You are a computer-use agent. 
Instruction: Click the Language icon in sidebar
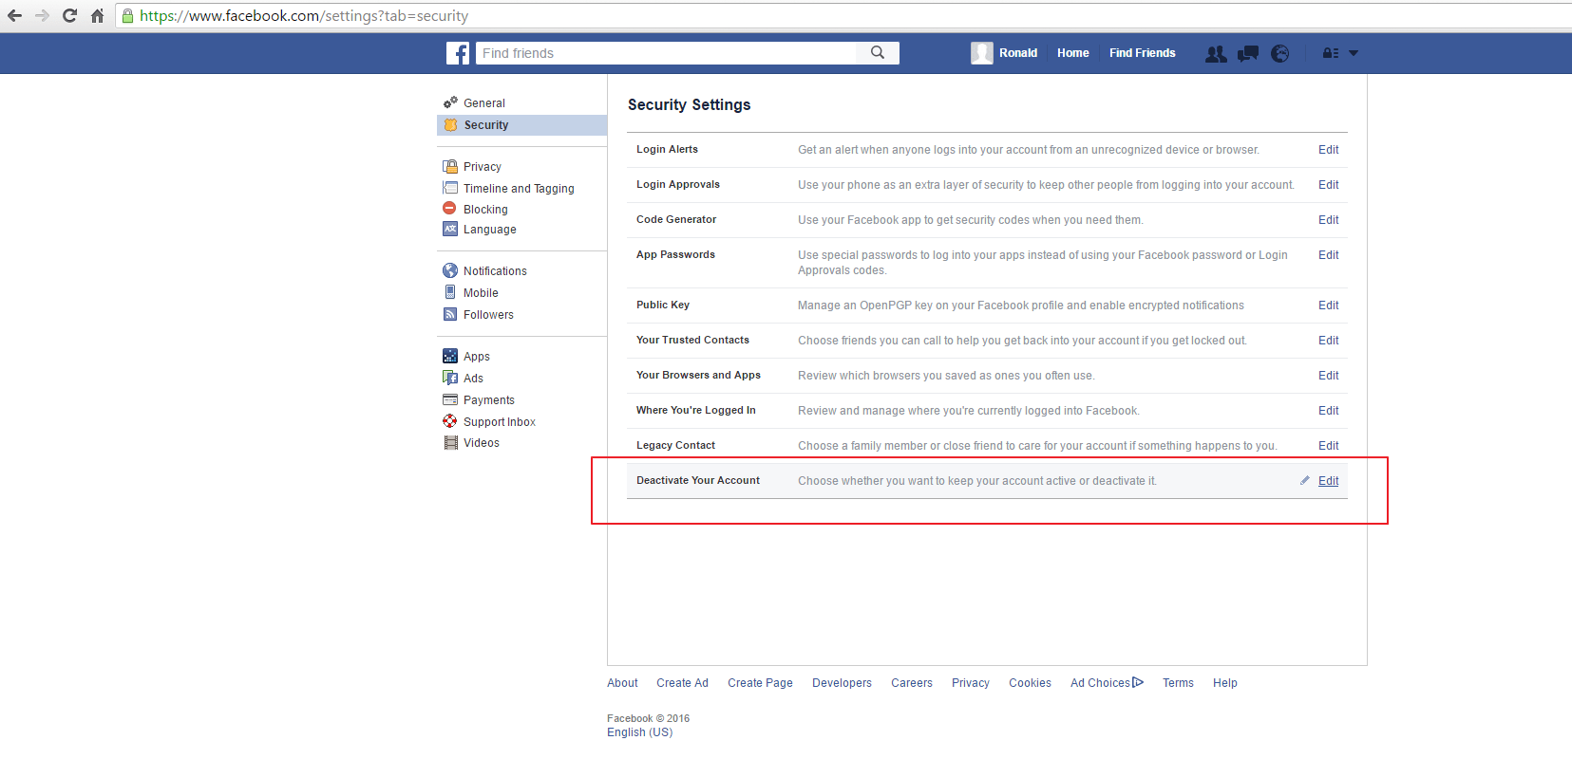point(450,229)
